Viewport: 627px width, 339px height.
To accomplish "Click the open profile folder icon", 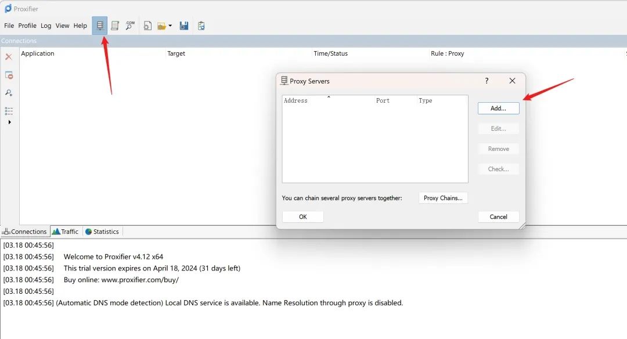I will [161, 26].
